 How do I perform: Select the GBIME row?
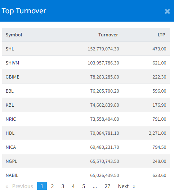tap(86, 77)
